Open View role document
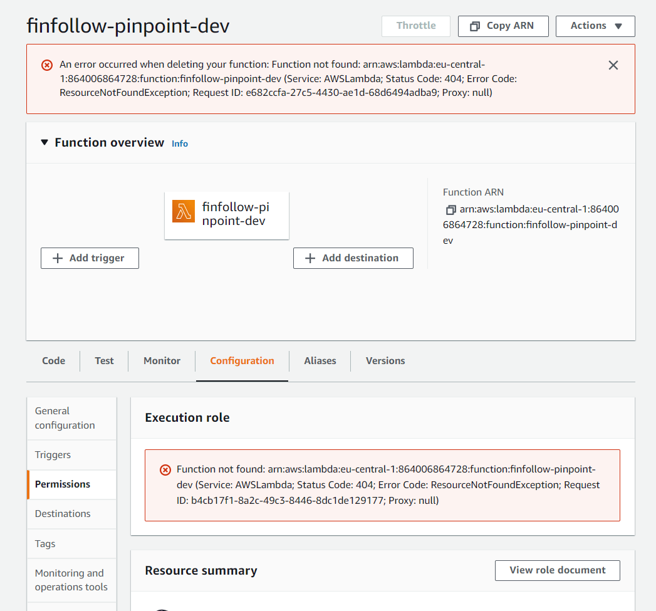The width and height of the screenshot is (656, 611). tap(557, 570)
